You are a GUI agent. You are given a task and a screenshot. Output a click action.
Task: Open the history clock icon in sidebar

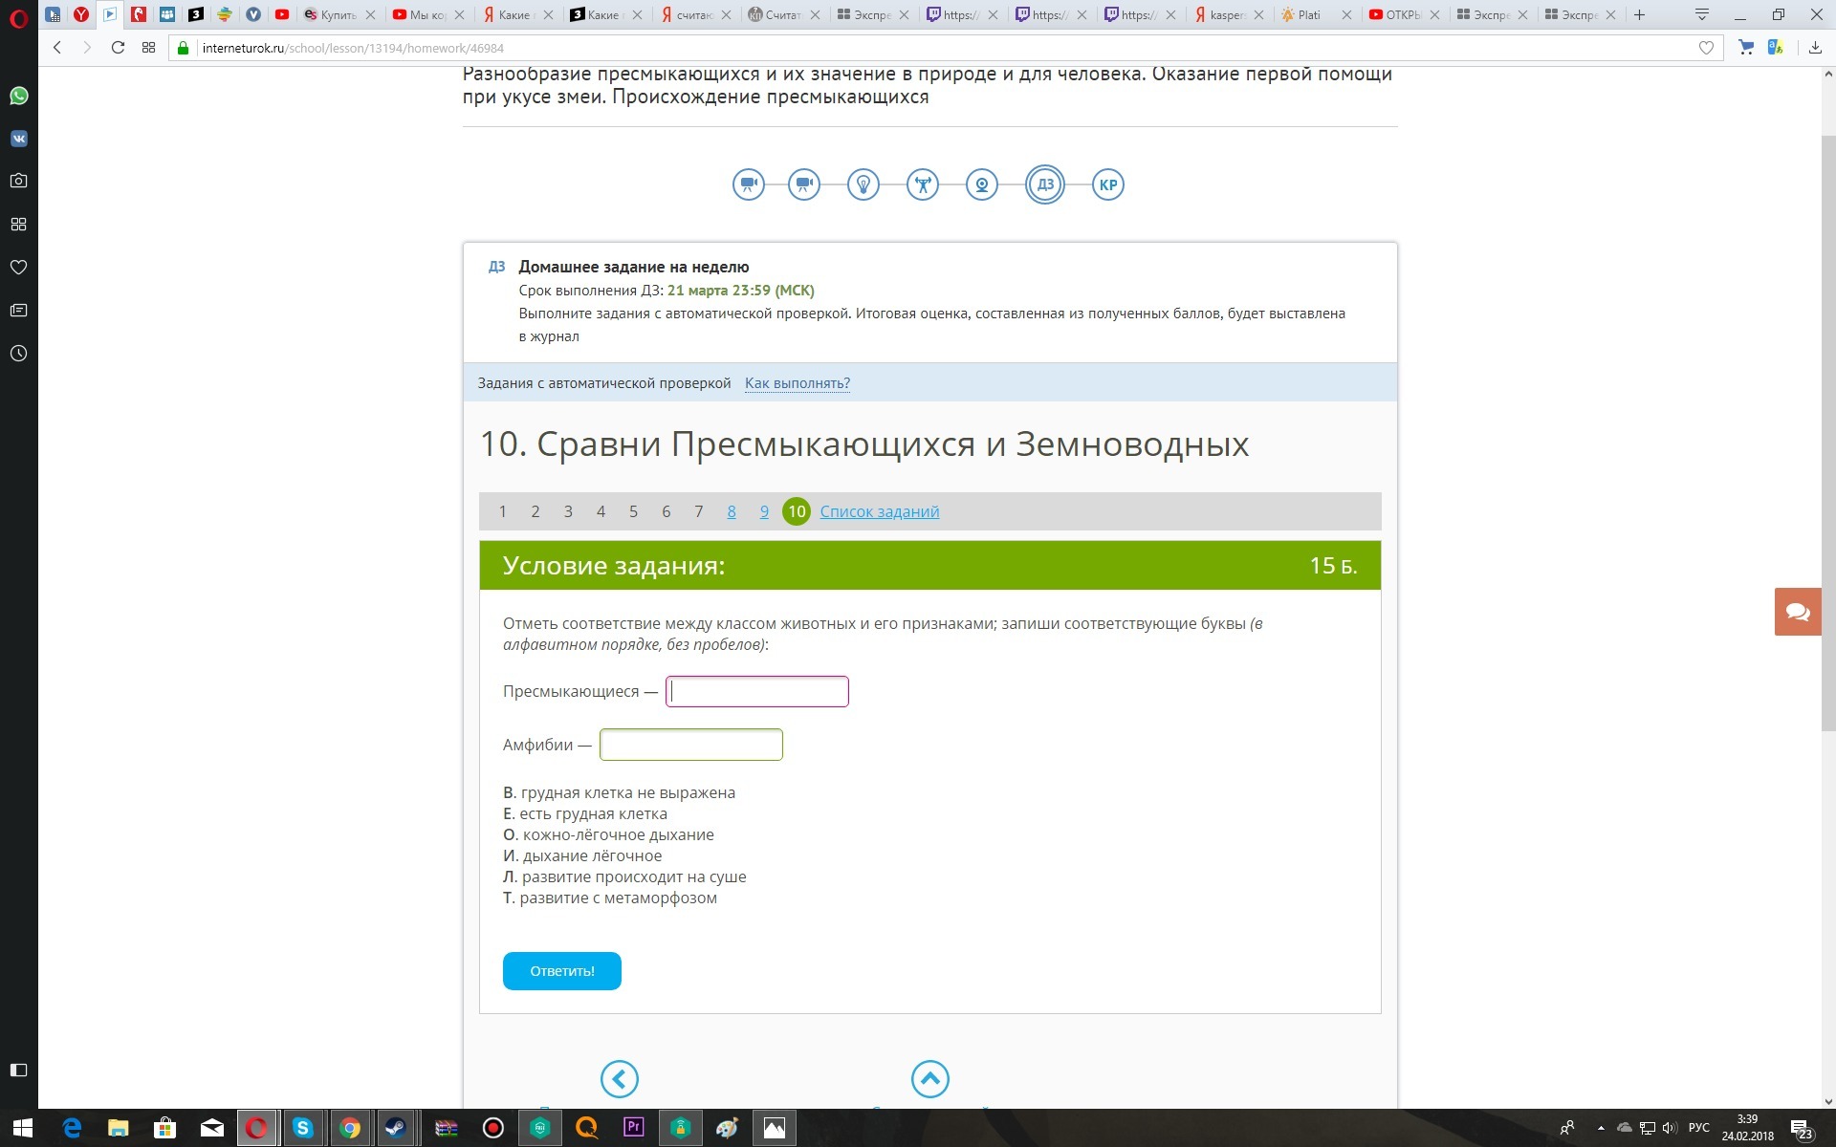(x=18, y=354)
